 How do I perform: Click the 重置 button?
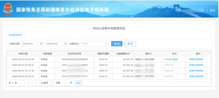coord(130,44)
